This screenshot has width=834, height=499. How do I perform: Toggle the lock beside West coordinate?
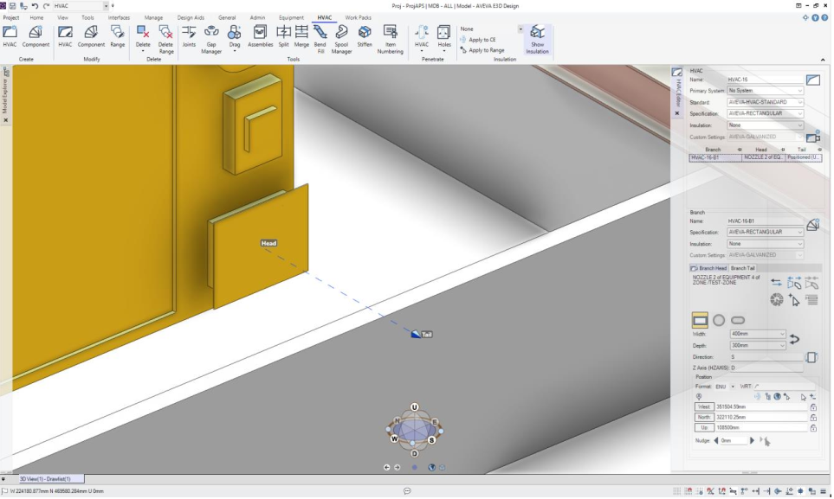pyautogui.click(x=813, y=406)
